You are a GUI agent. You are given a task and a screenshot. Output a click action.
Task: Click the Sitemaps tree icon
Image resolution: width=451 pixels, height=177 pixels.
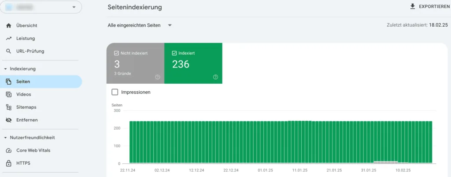(9, 107)
